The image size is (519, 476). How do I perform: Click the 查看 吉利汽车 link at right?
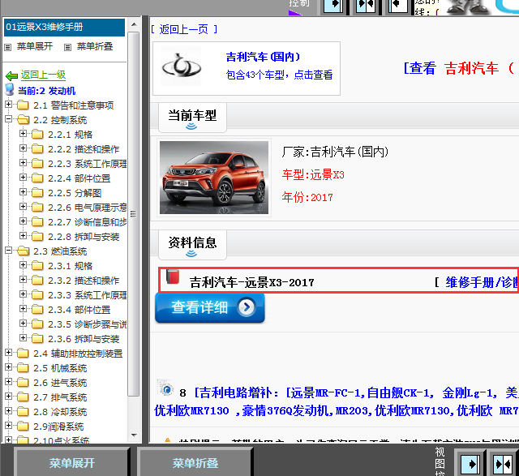460,68
